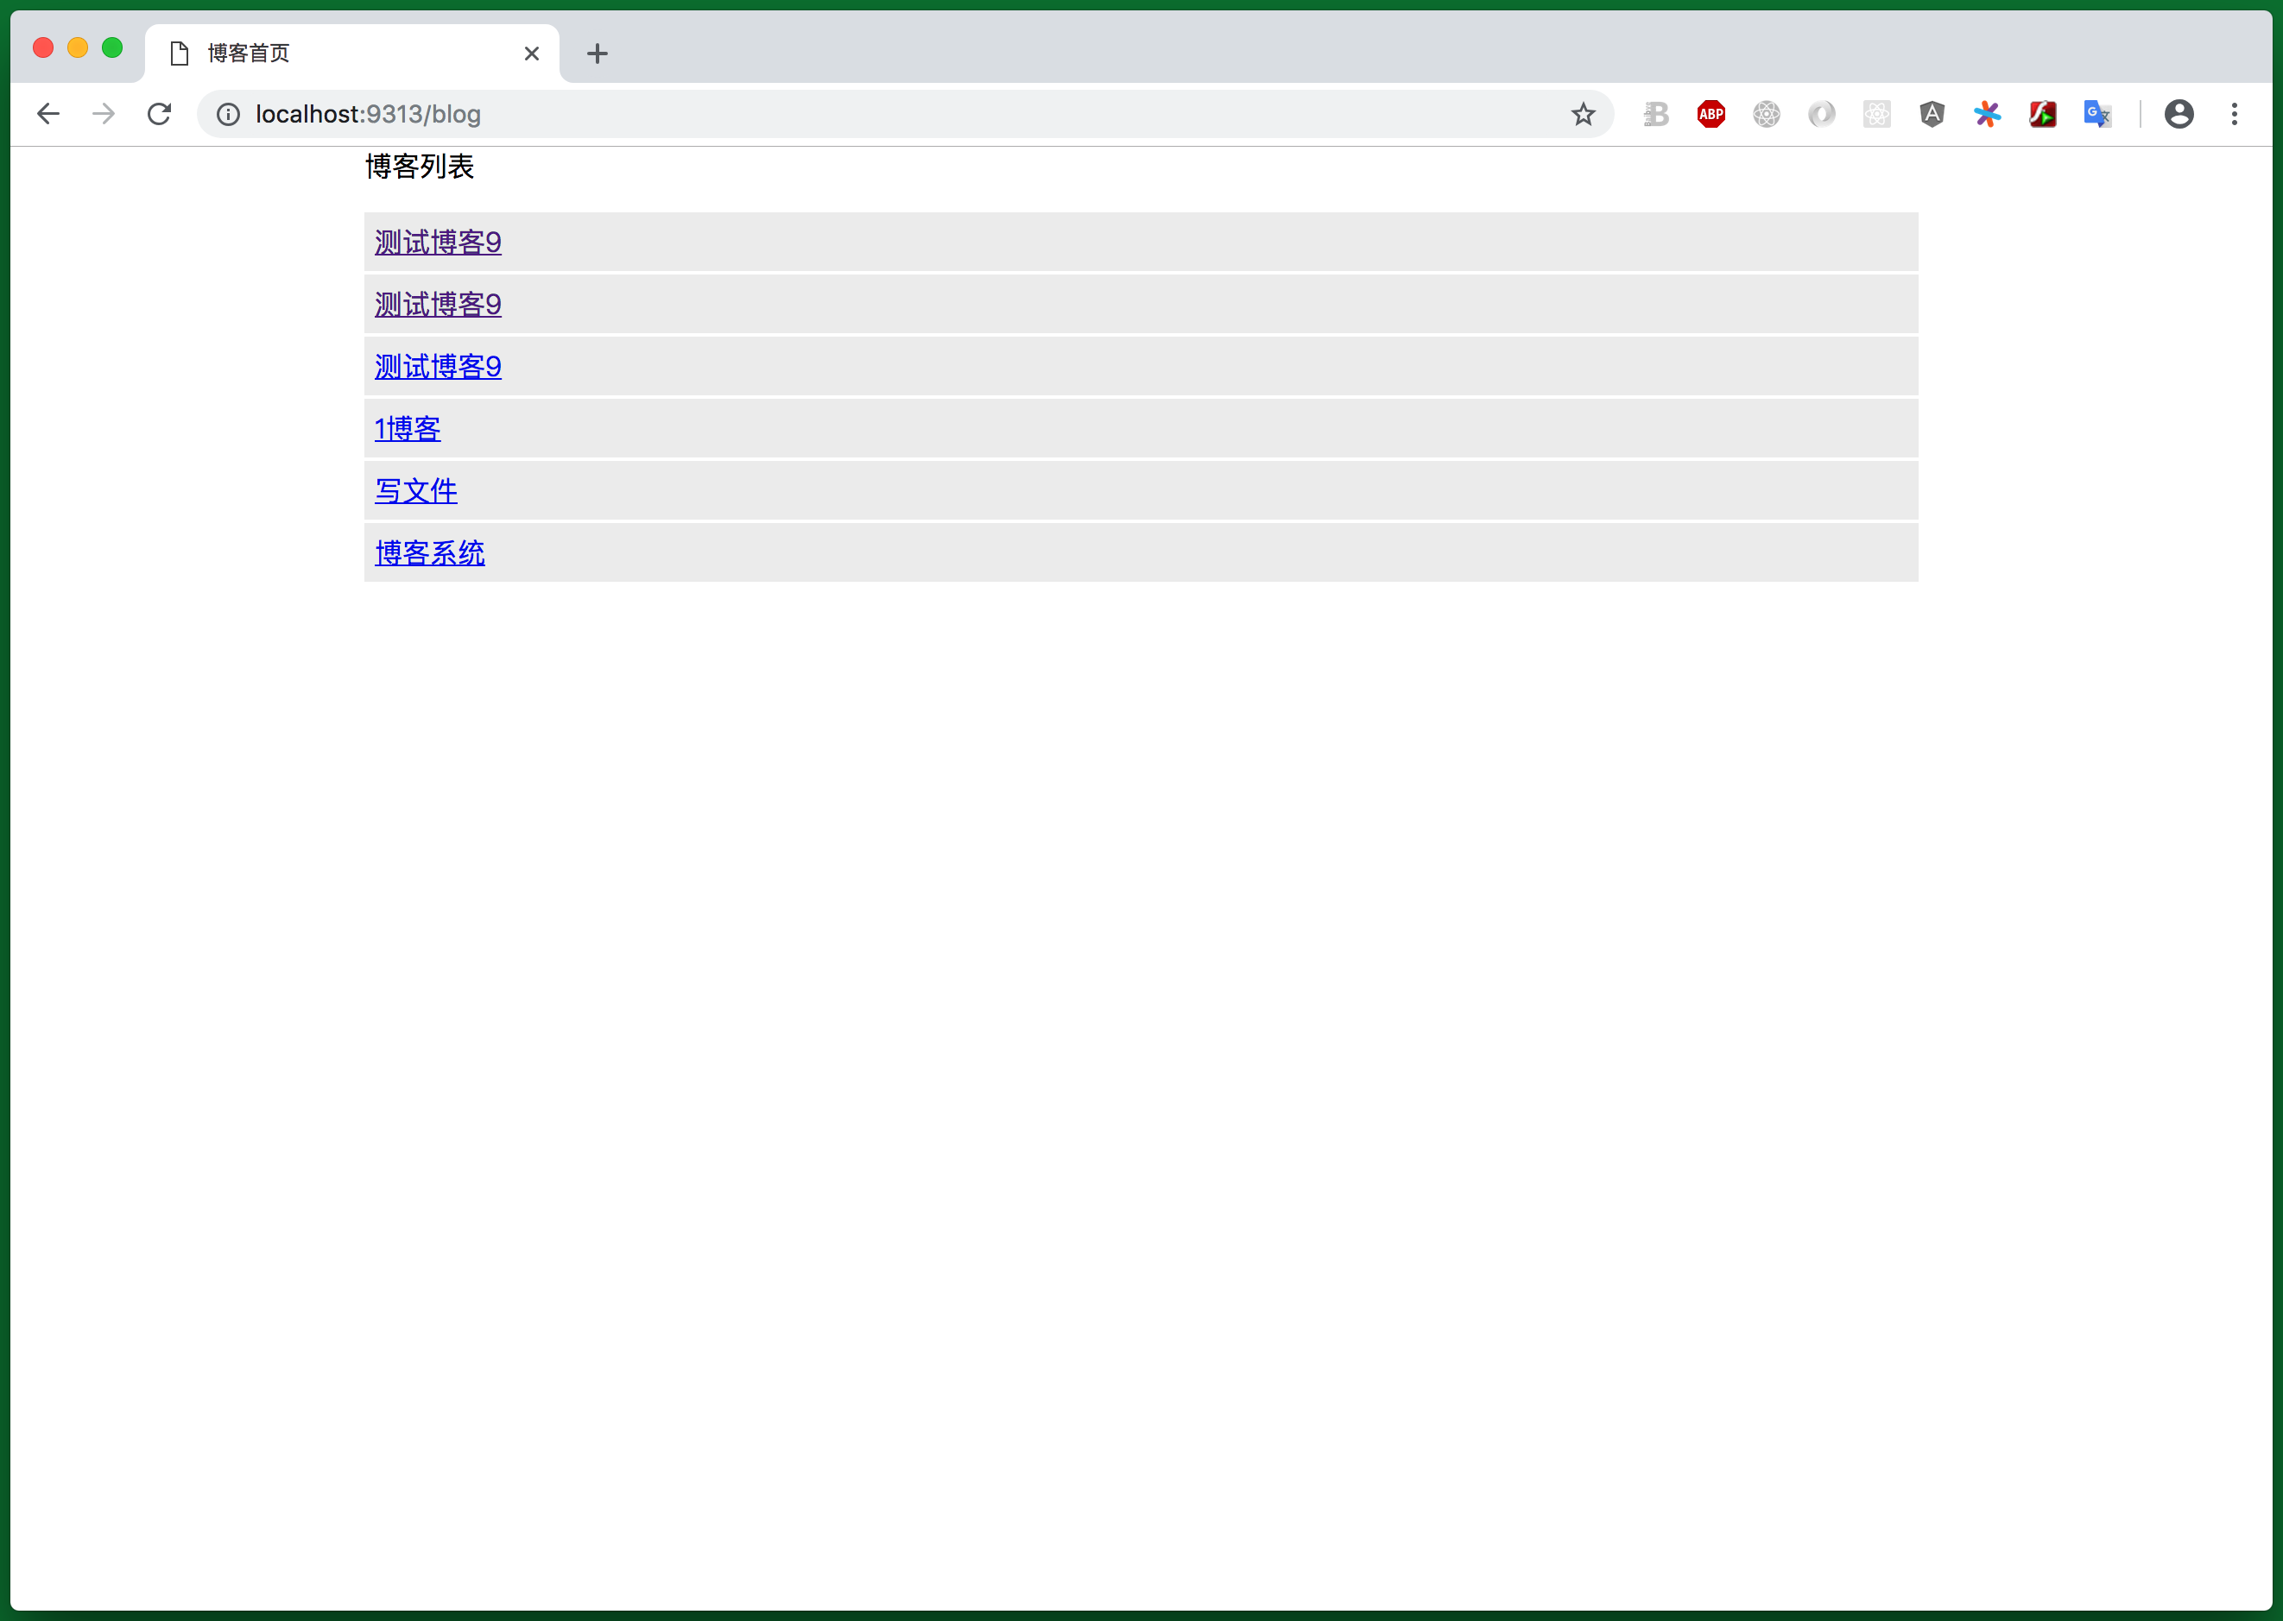The image size is (2283, 1621).
Task: Open the Chrome three-dot menu
Action: [x=2234, y=114]
